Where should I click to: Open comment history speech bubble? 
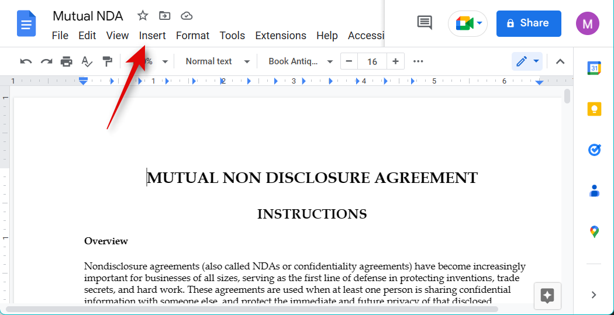tap(425, 23)
